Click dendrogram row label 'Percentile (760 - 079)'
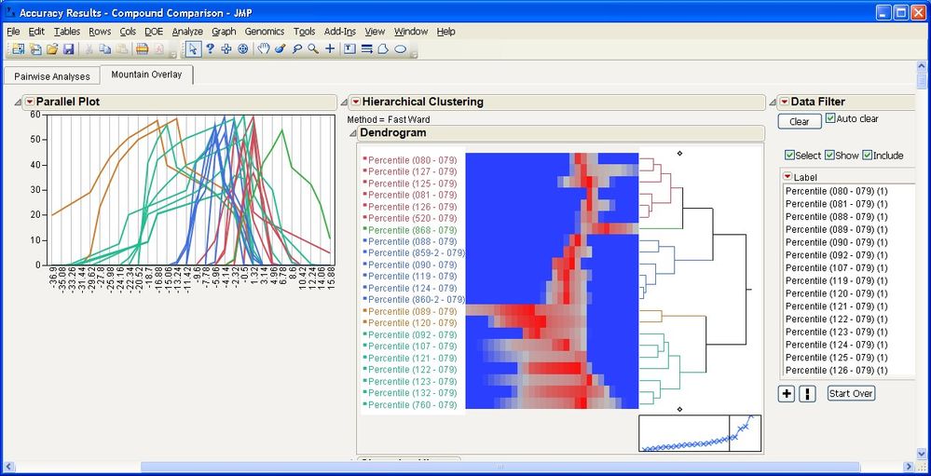The height and width of the screenshot is (476, 931). click(413, 405)
